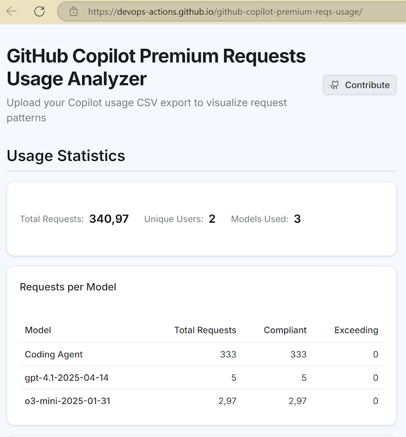Click the Total Requests label in statistics card
The width and height of the screenshot is (406, 437).
tap(52, 219)
